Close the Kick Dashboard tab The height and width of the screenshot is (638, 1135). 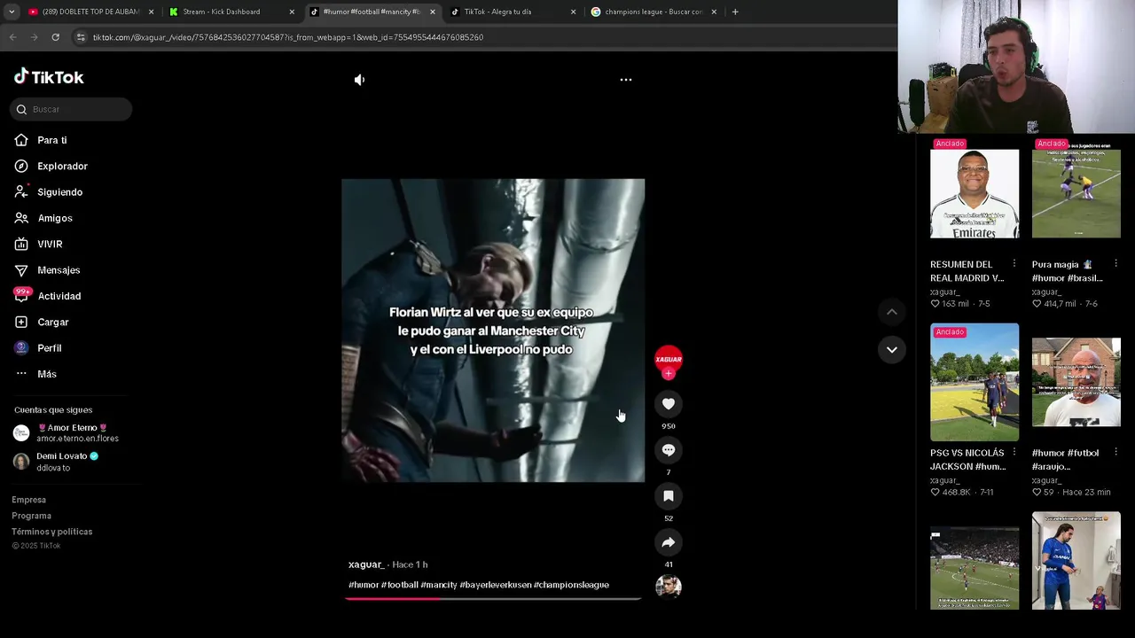click(x=292, y=12)
